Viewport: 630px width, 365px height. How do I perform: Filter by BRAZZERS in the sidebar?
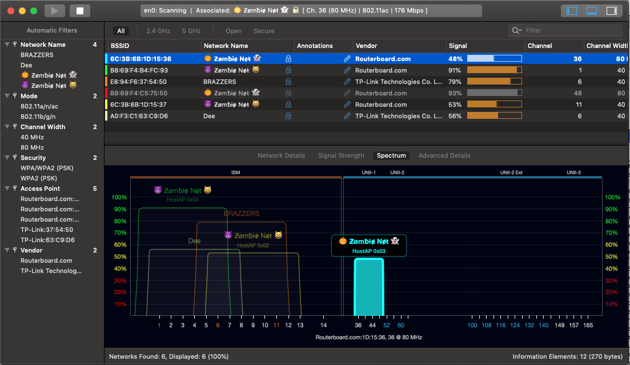click(37, 55)
